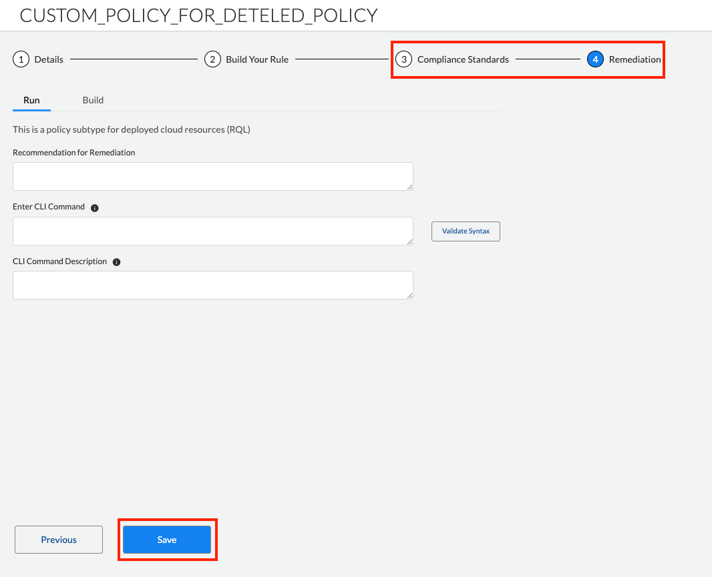Open the Compliance Standards step label
The height and width of the screenshot is (577, 712).
(x=463, y=59)
